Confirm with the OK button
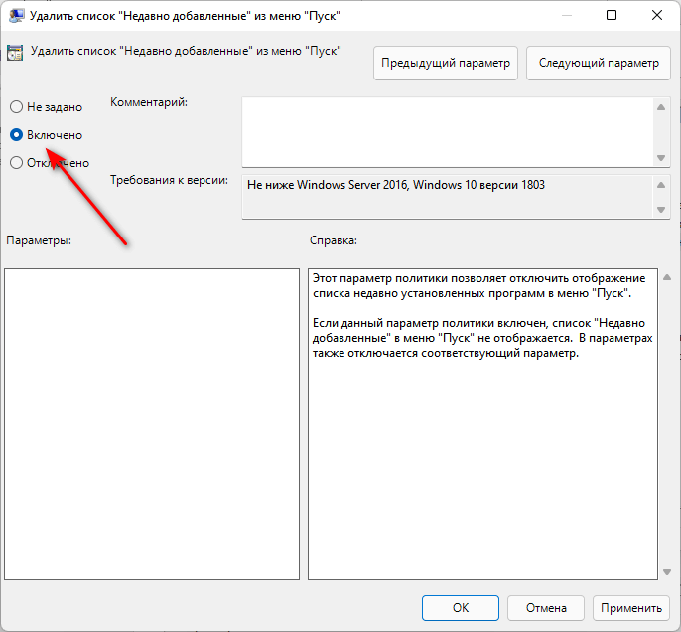This screenshot has height=632, width=681. click(461, 608)
